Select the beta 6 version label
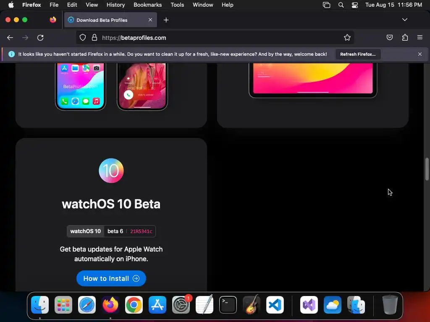The width and height of the screenshot is (430, 322). (x=115, y=231)
